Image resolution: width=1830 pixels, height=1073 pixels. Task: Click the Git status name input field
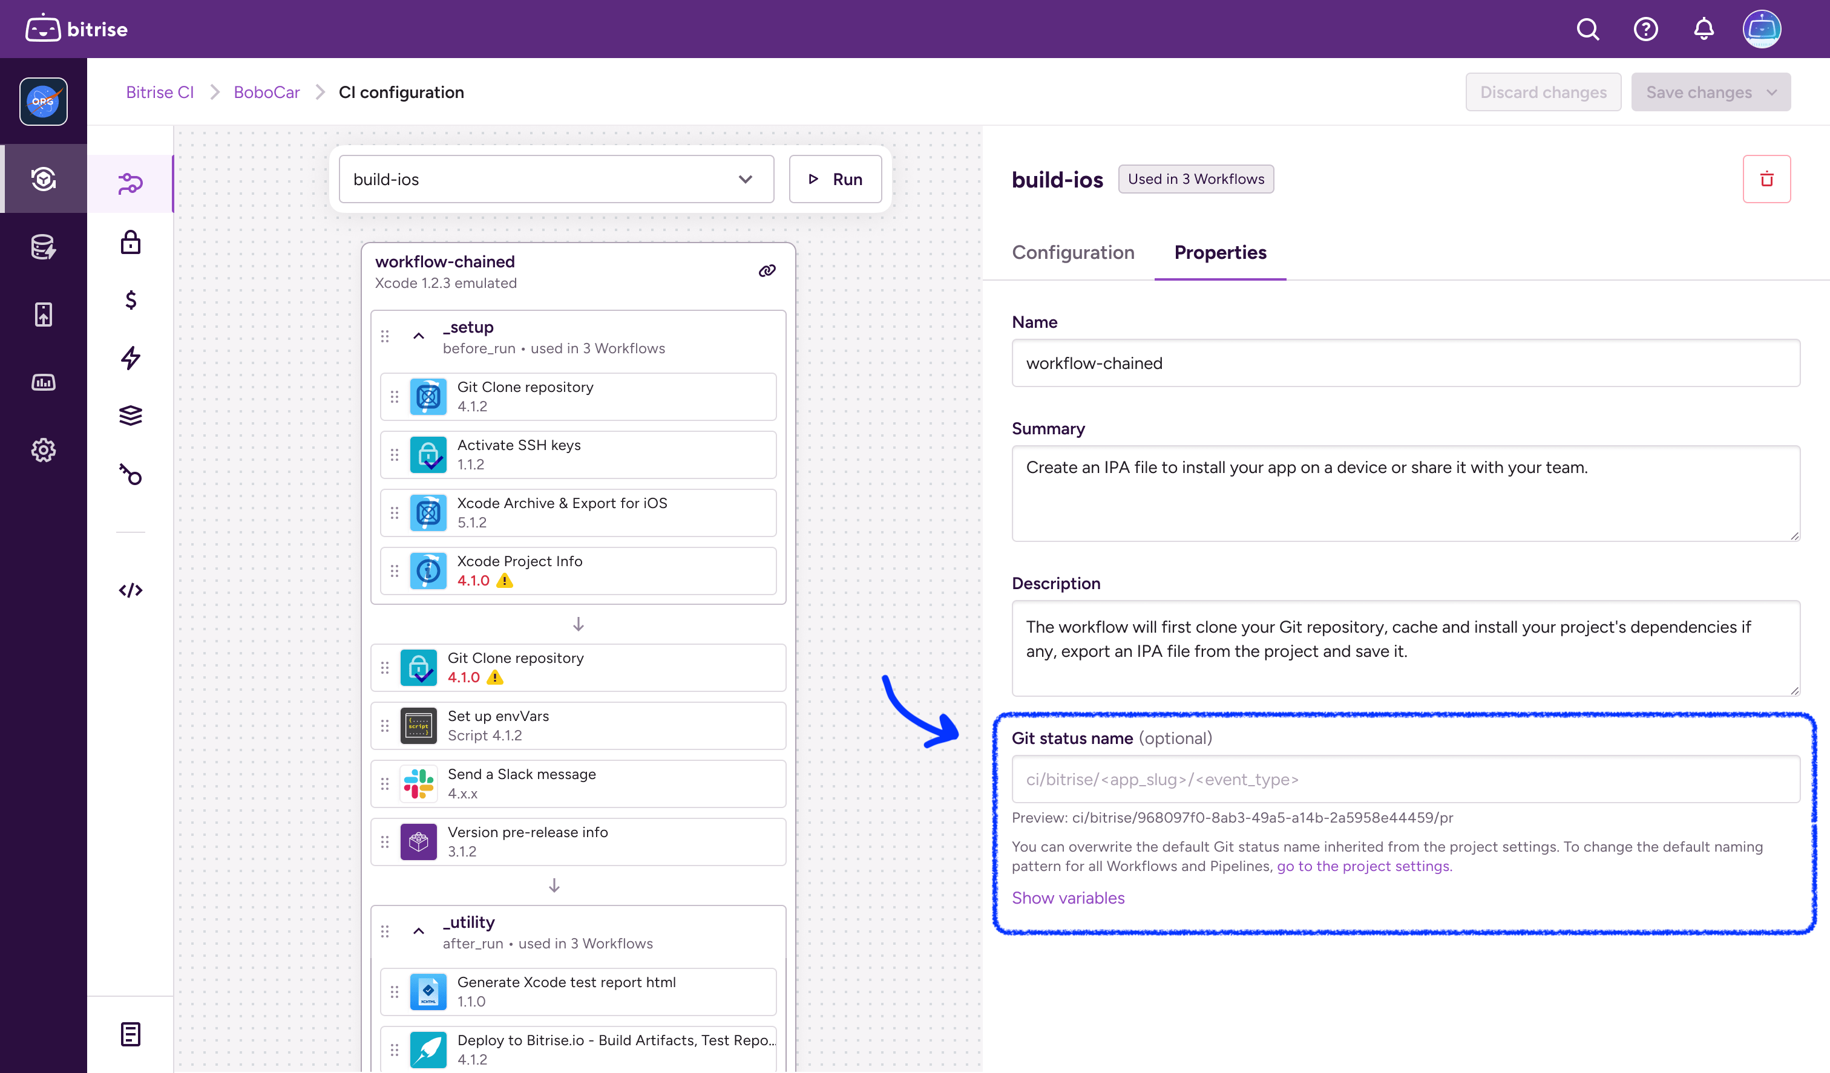pos(1405,779)
